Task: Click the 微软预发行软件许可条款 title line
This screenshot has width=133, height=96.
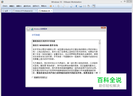Action: point(44,41)
